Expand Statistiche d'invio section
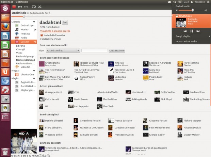The width and height of the screenshot is (211, 157). click(50, 39)
